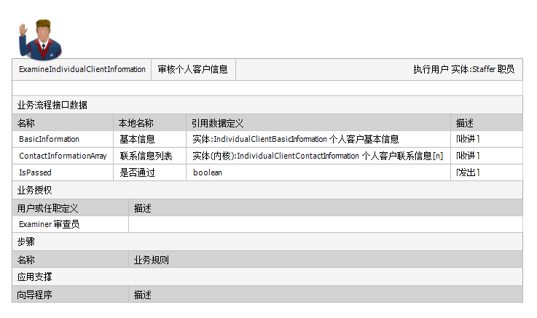Click the [发出] description cell
The width and height of the screenshot is (537, 318).
pyautogui.click(x=487, y=172)
